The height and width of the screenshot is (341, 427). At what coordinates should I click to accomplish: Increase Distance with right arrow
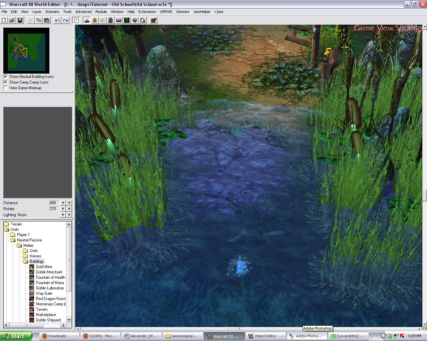click(x=69, y=202)
